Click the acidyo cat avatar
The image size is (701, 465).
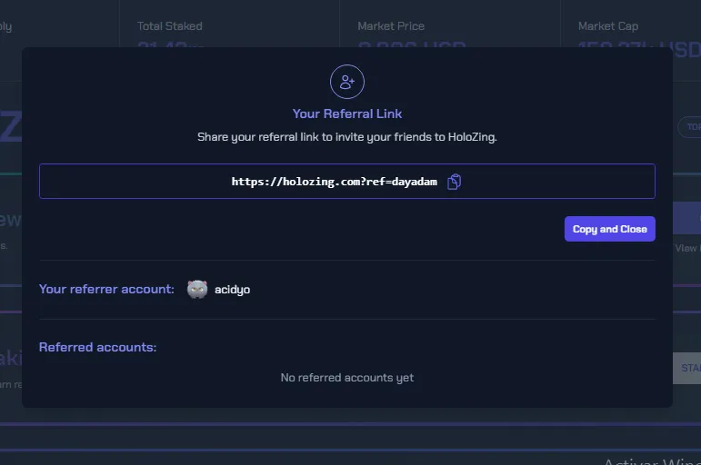197,289
